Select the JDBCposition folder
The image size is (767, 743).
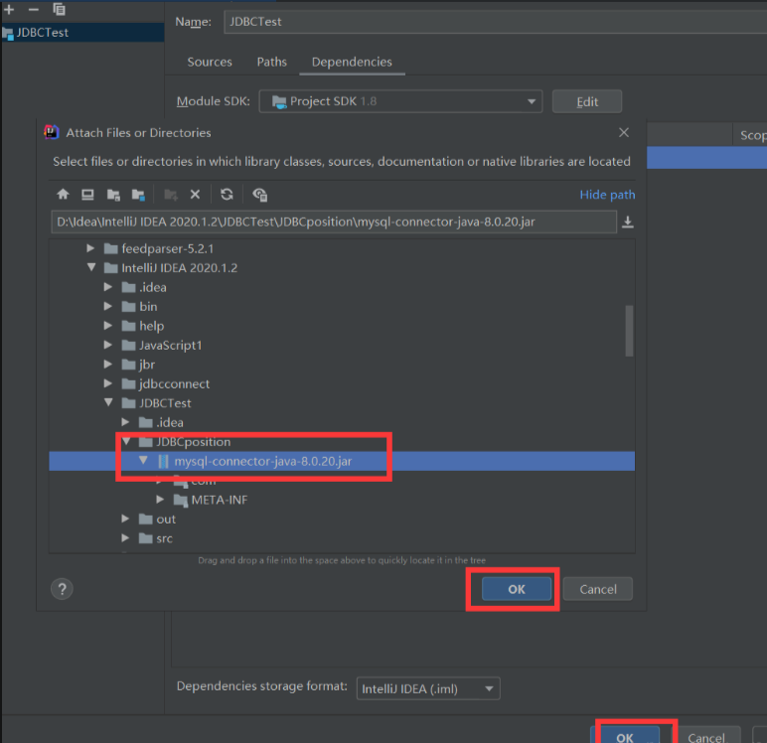(193, 442)
